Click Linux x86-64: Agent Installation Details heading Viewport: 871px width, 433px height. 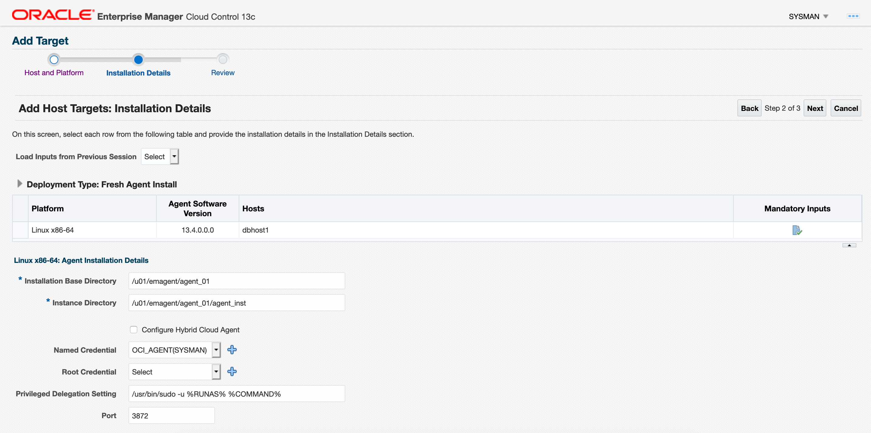pyautogui.click(x=81, y=260)
